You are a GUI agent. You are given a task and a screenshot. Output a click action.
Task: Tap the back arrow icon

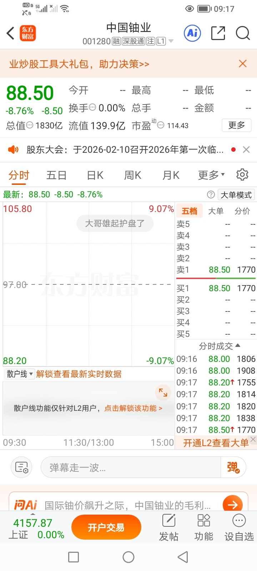[x=10, y=33]
